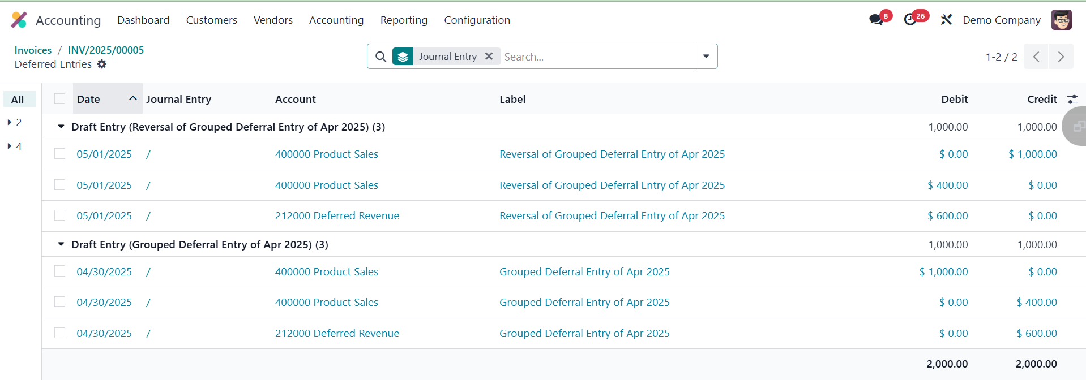1086x380 pixels.
Task: Click the debug tools wrench icon
Action: [946, 20]
